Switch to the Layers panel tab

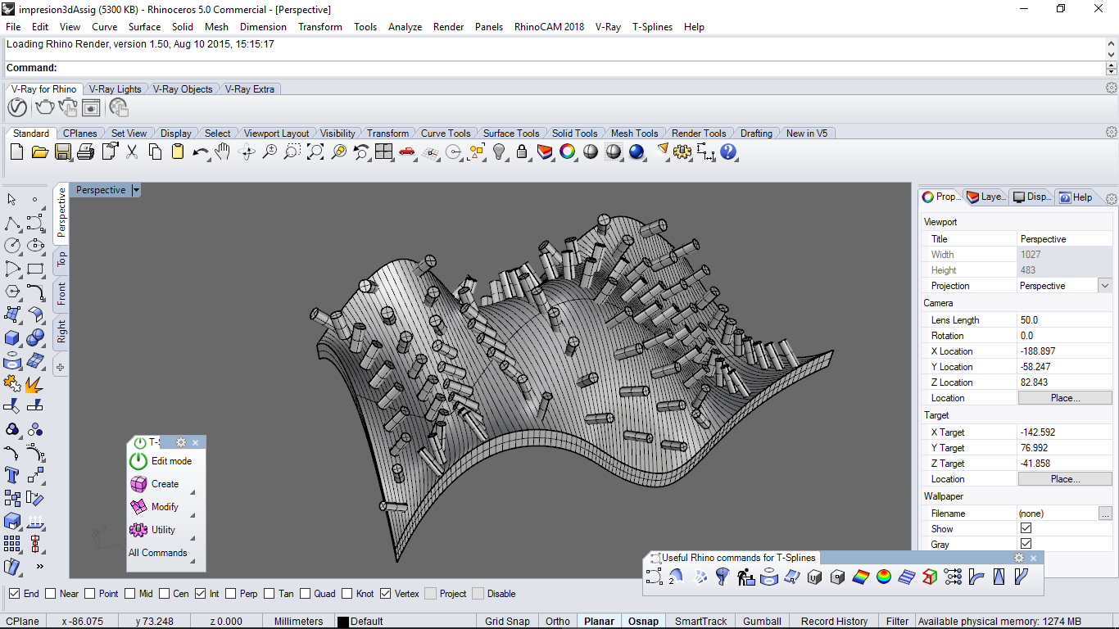tap(985, 197)
